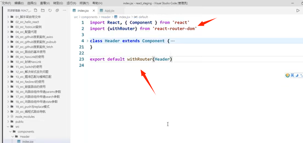Click the 19_src_push与replace模式 folder icon
Screen dimensions: 303x143
[12, 106]
